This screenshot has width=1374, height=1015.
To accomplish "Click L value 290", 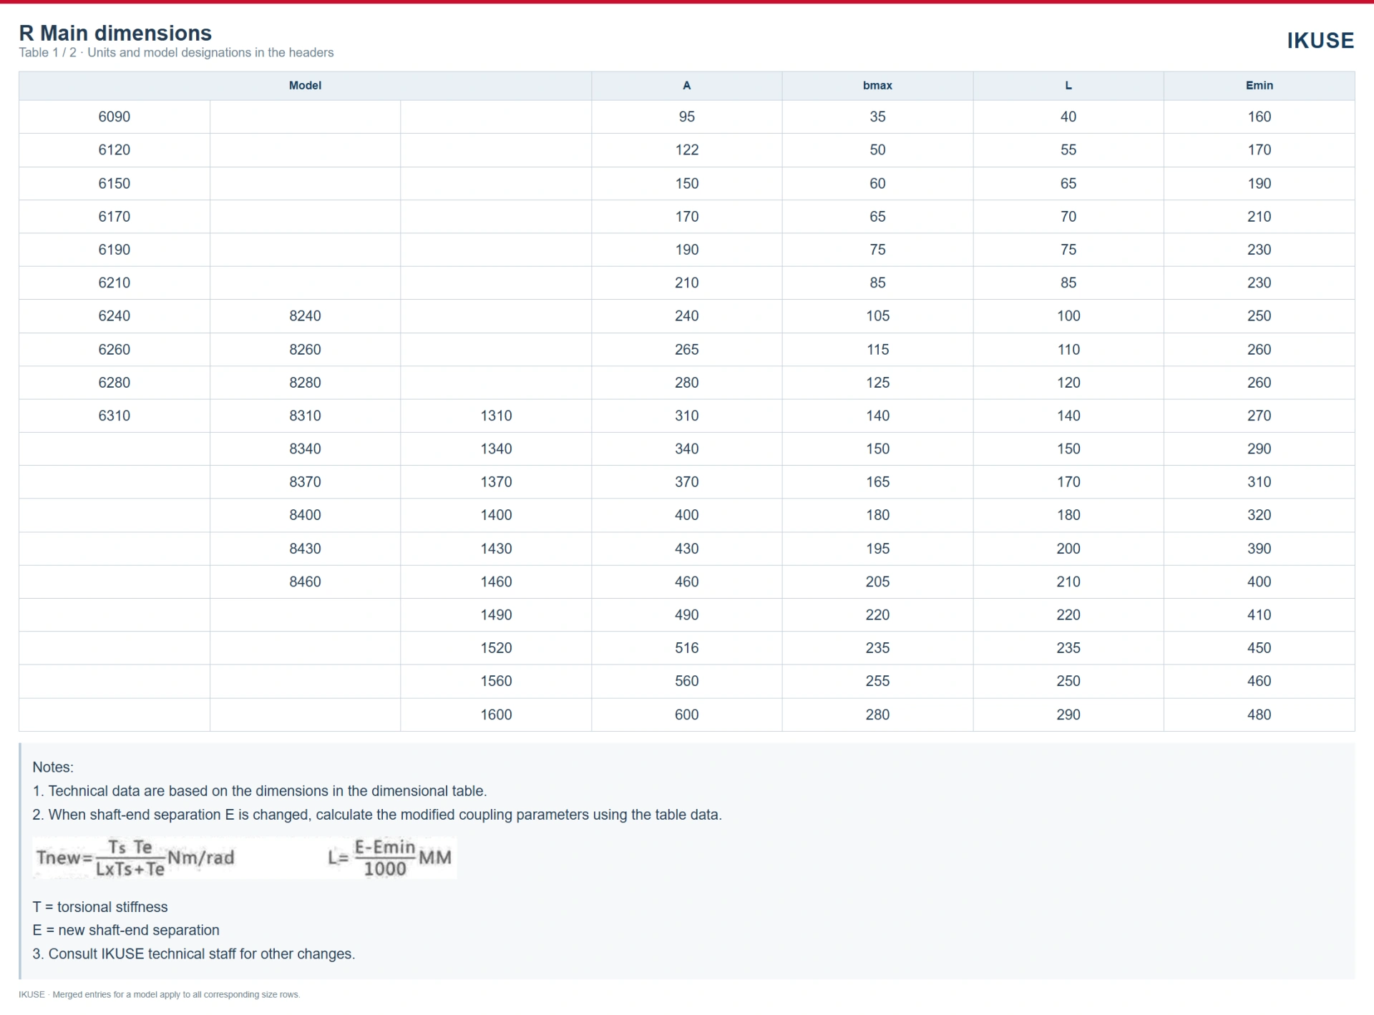I will 1068,715.
